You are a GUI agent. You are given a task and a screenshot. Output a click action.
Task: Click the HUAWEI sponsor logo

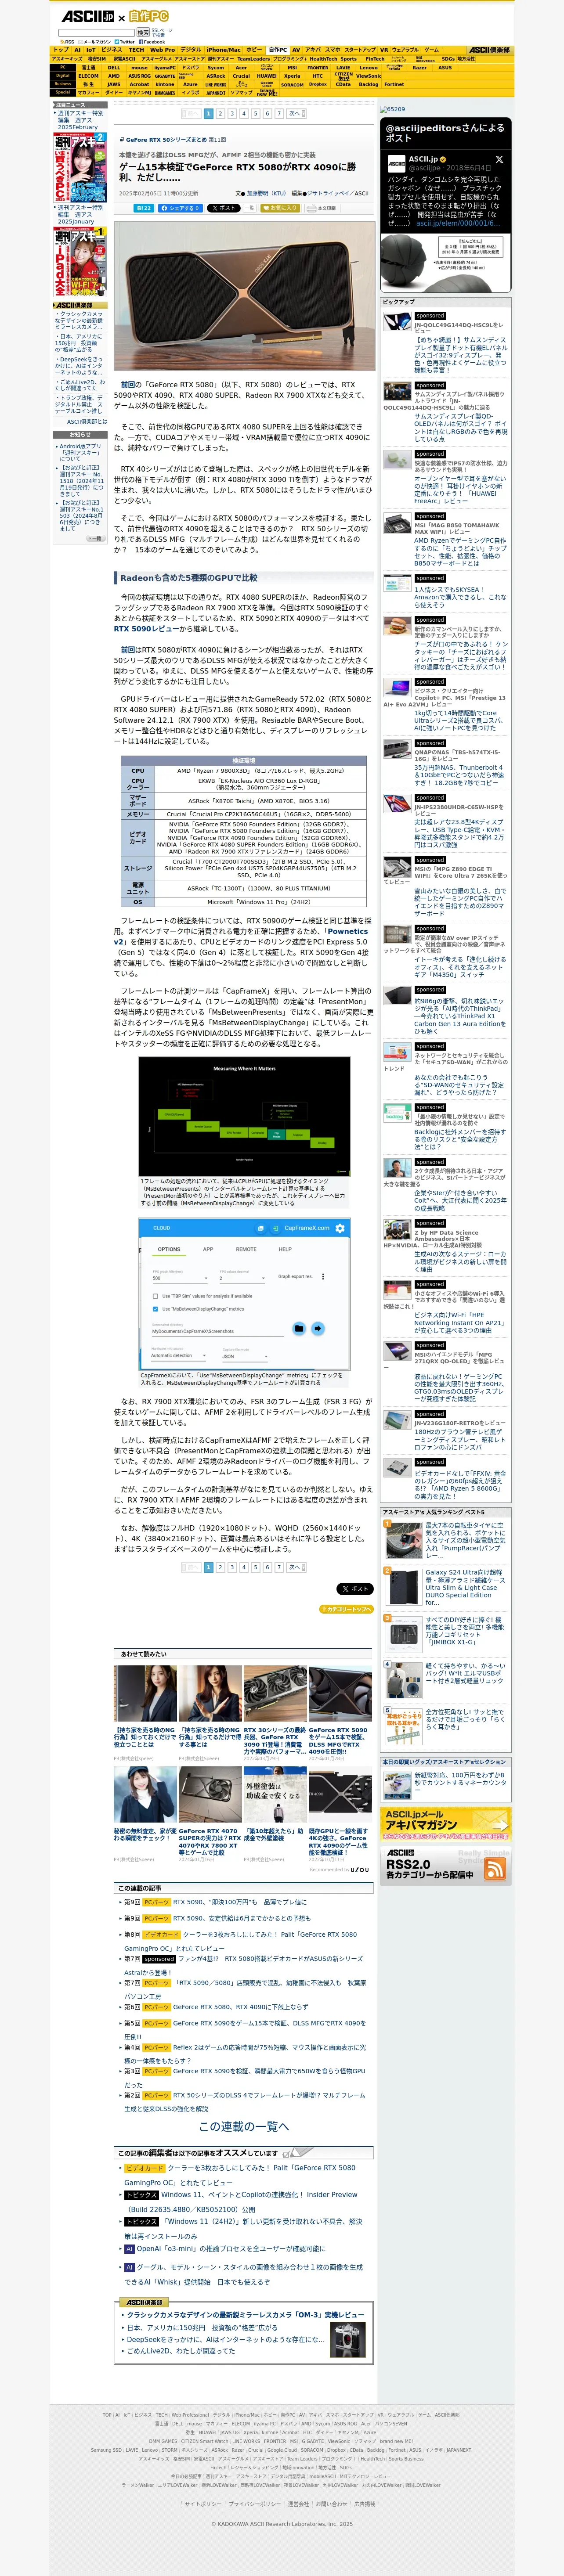click(266, 76)
